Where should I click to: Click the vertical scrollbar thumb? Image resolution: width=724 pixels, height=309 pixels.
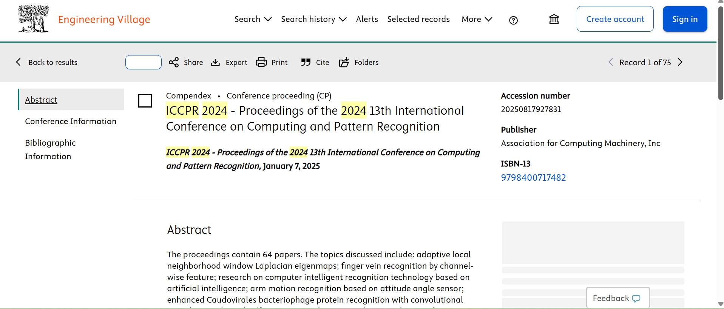click(x=720, y=53)
